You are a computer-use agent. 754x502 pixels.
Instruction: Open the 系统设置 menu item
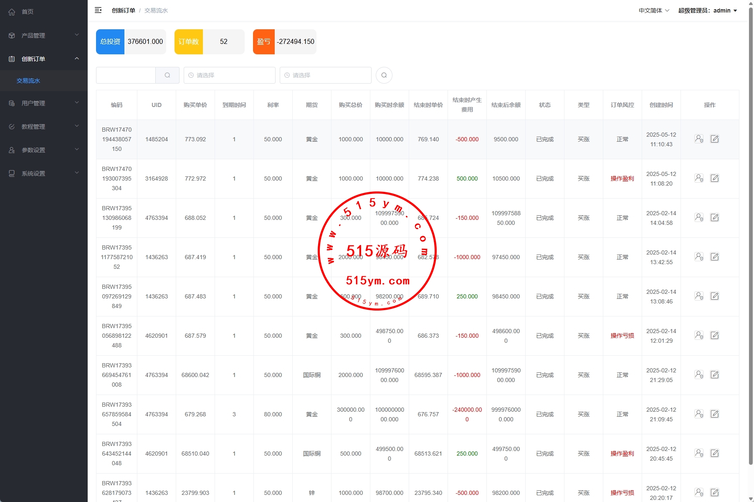[x=44, y=173]
